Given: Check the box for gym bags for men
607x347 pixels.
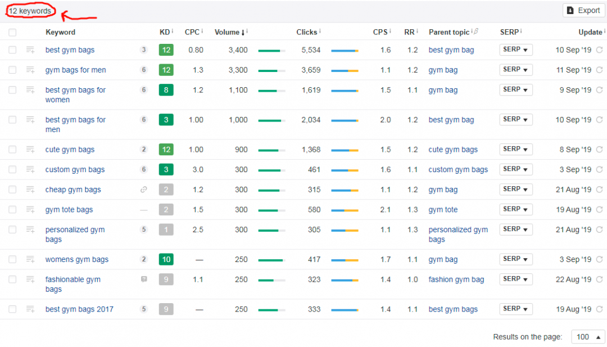Looking at the screenshot, I should [x=12, y=70].
